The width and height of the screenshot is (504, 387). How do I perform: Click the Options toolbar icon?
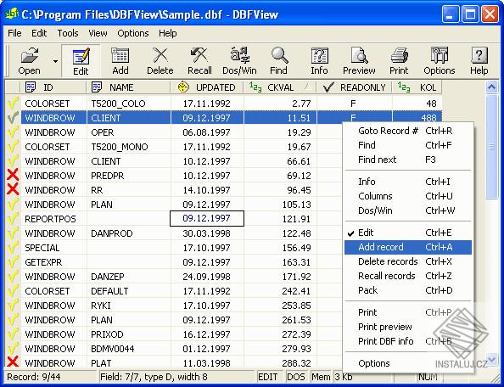(x=440, y=61)
